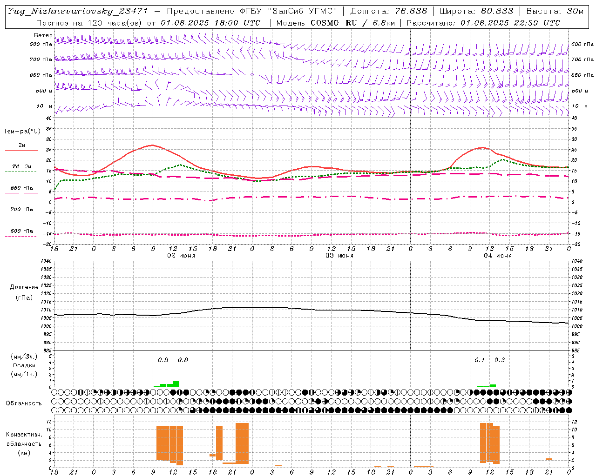Click the (км) unit under convective label
The width and height of the screenshot is (596, 476).
pyautogui.click(x=24, y=453)
